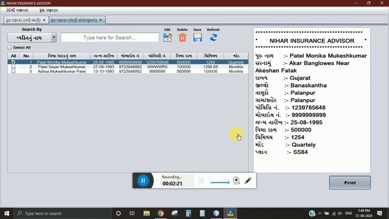Close the first register tab
The height and width of the screenshot is (219, 389).
click(x=44, y=20)
